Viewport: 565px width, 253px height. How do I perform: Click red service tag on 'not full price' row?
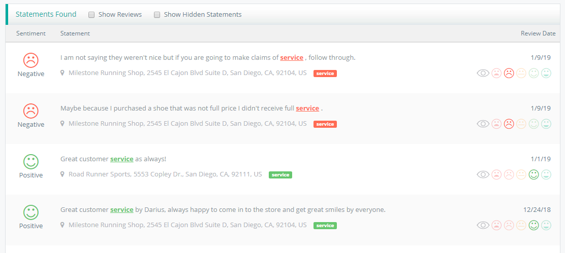click(325, 124)
